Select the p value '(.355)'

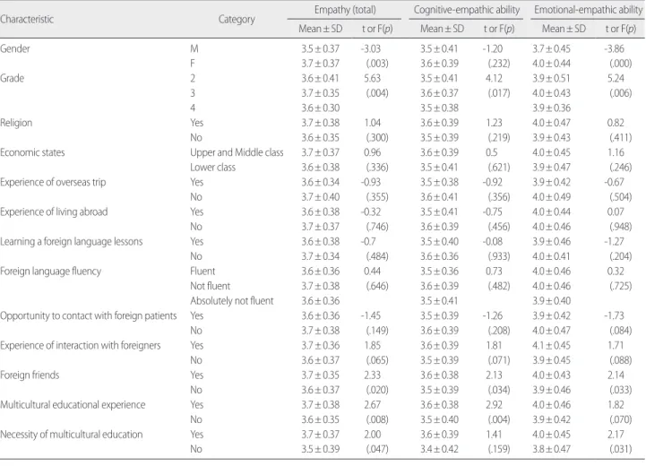click(x=377, y=197)
